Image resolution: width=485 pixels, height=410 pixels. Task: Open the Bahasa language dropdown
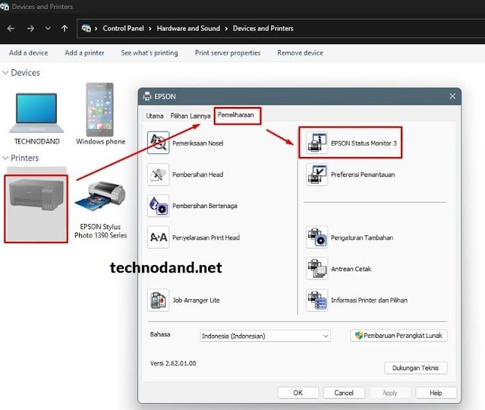pyautogui.click(x=265, y=336)
